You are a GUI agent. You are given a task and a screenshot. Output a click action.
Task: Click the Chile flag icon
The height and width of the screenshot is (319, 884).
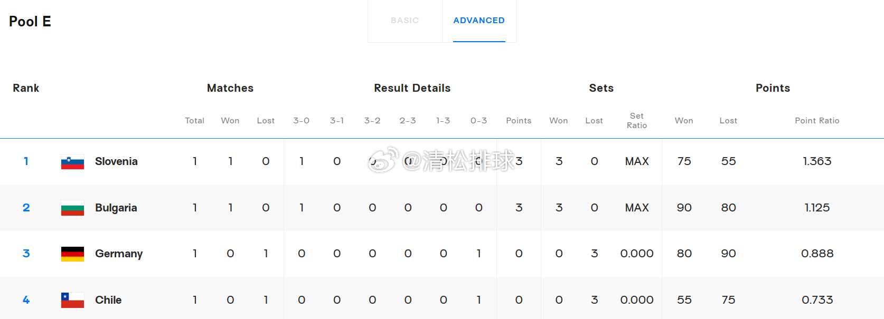[x=72, y=300]
